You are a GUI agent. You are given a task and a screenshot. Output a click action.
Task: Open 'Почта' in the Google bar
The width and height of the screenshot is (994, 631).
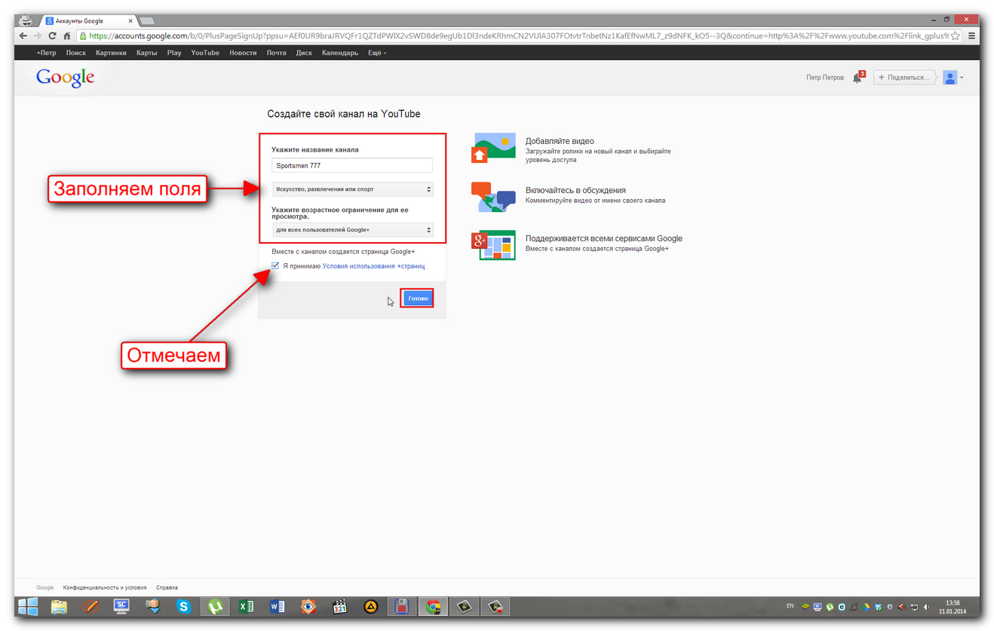[x=276, y=53]
